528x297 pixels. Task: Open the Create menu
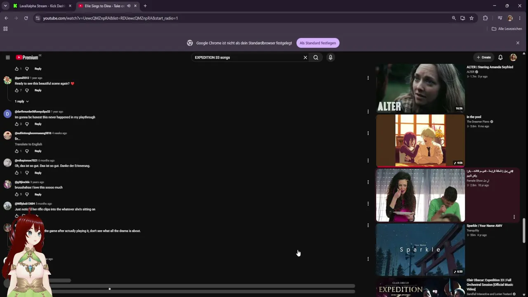(x=484, y=57)
